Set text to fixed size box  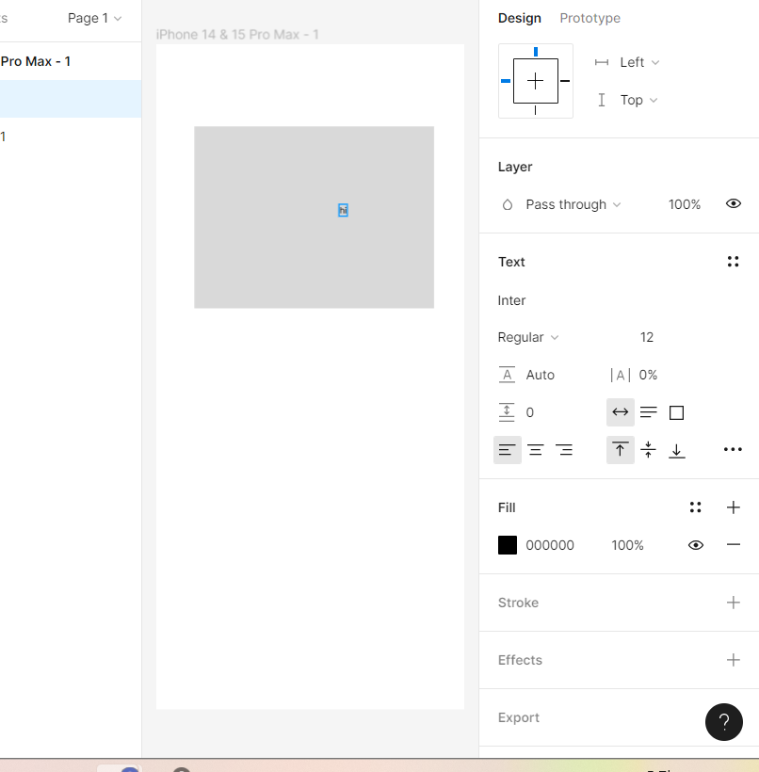point(677,412)
